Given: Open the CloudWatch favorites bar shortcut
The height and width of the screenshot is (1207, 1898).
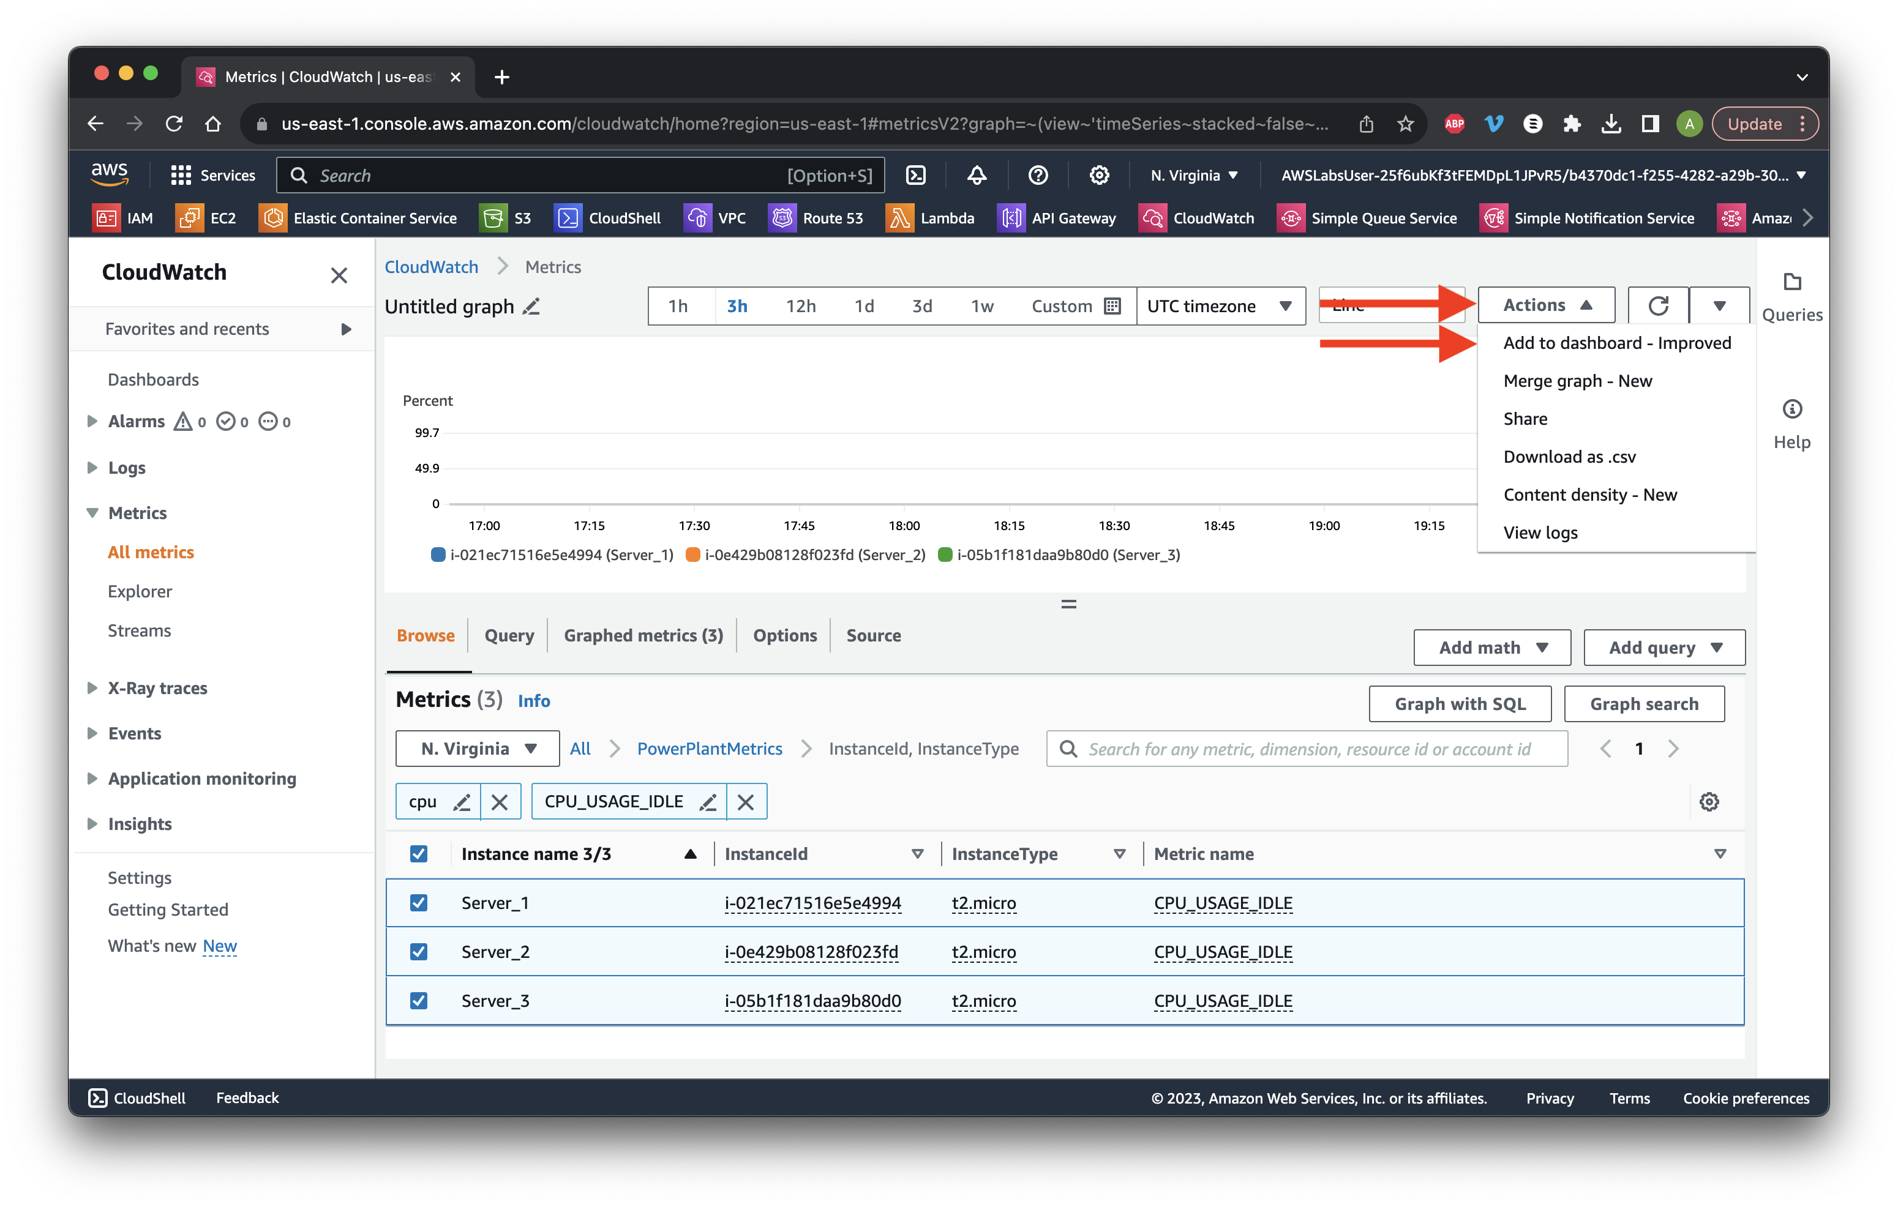Looking at the screenshot, I should 1196,219.
